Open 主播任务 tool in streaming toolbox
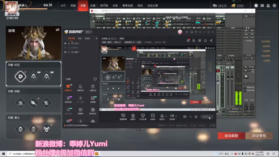The width and height of the screenshot is (279, 157). 93,88
